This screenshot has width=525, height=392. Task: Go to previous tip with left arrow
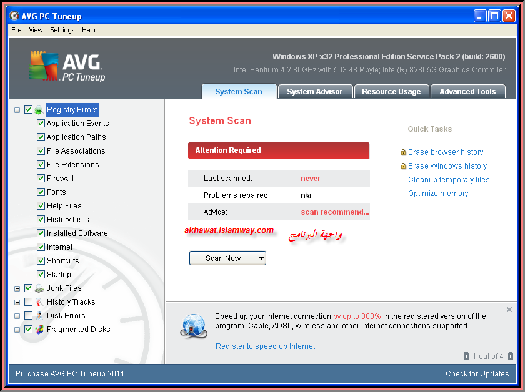(466, 356)
